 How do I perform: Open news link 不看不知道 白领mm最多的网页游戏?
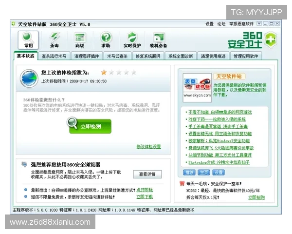(220, 112)
